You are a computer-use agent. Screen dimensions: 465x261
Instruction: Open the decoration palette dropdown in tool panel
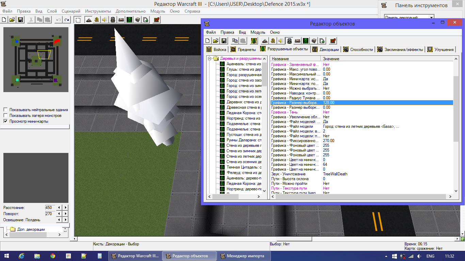point(431,17)
